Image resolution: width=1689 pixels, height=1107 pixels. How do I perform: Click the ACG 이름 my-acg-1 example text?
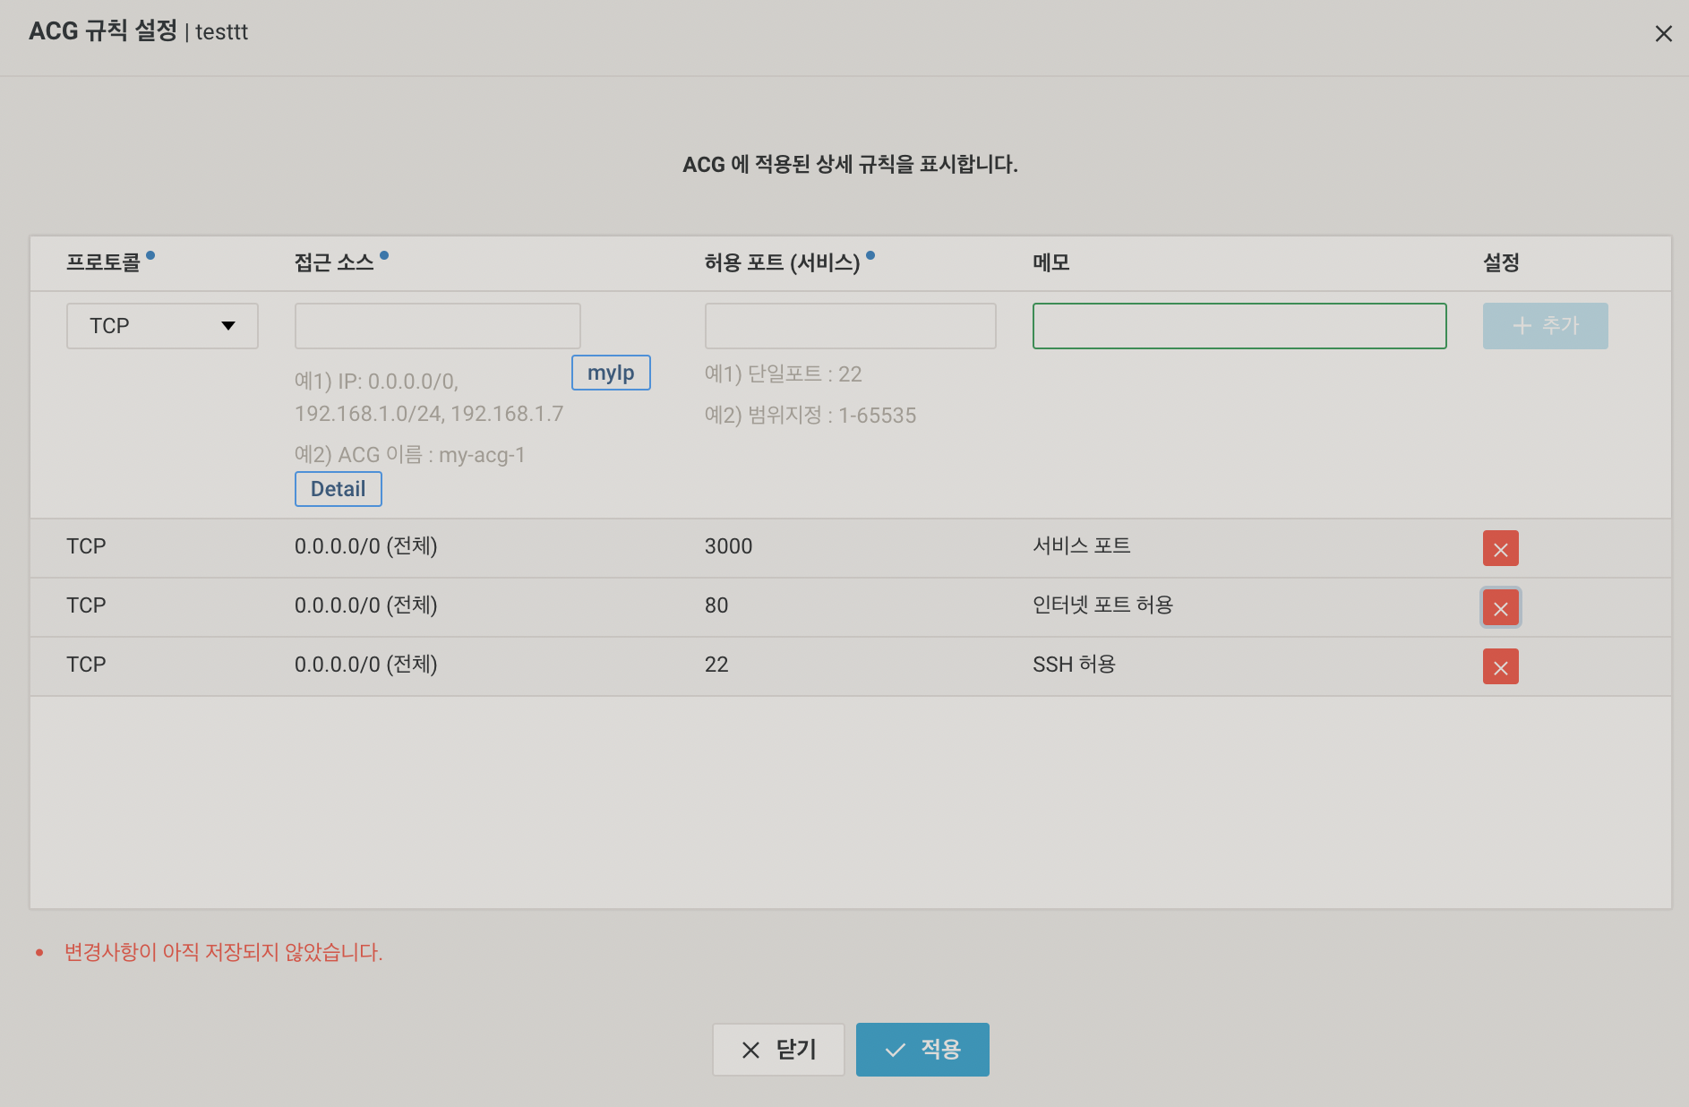pos(409,454)
